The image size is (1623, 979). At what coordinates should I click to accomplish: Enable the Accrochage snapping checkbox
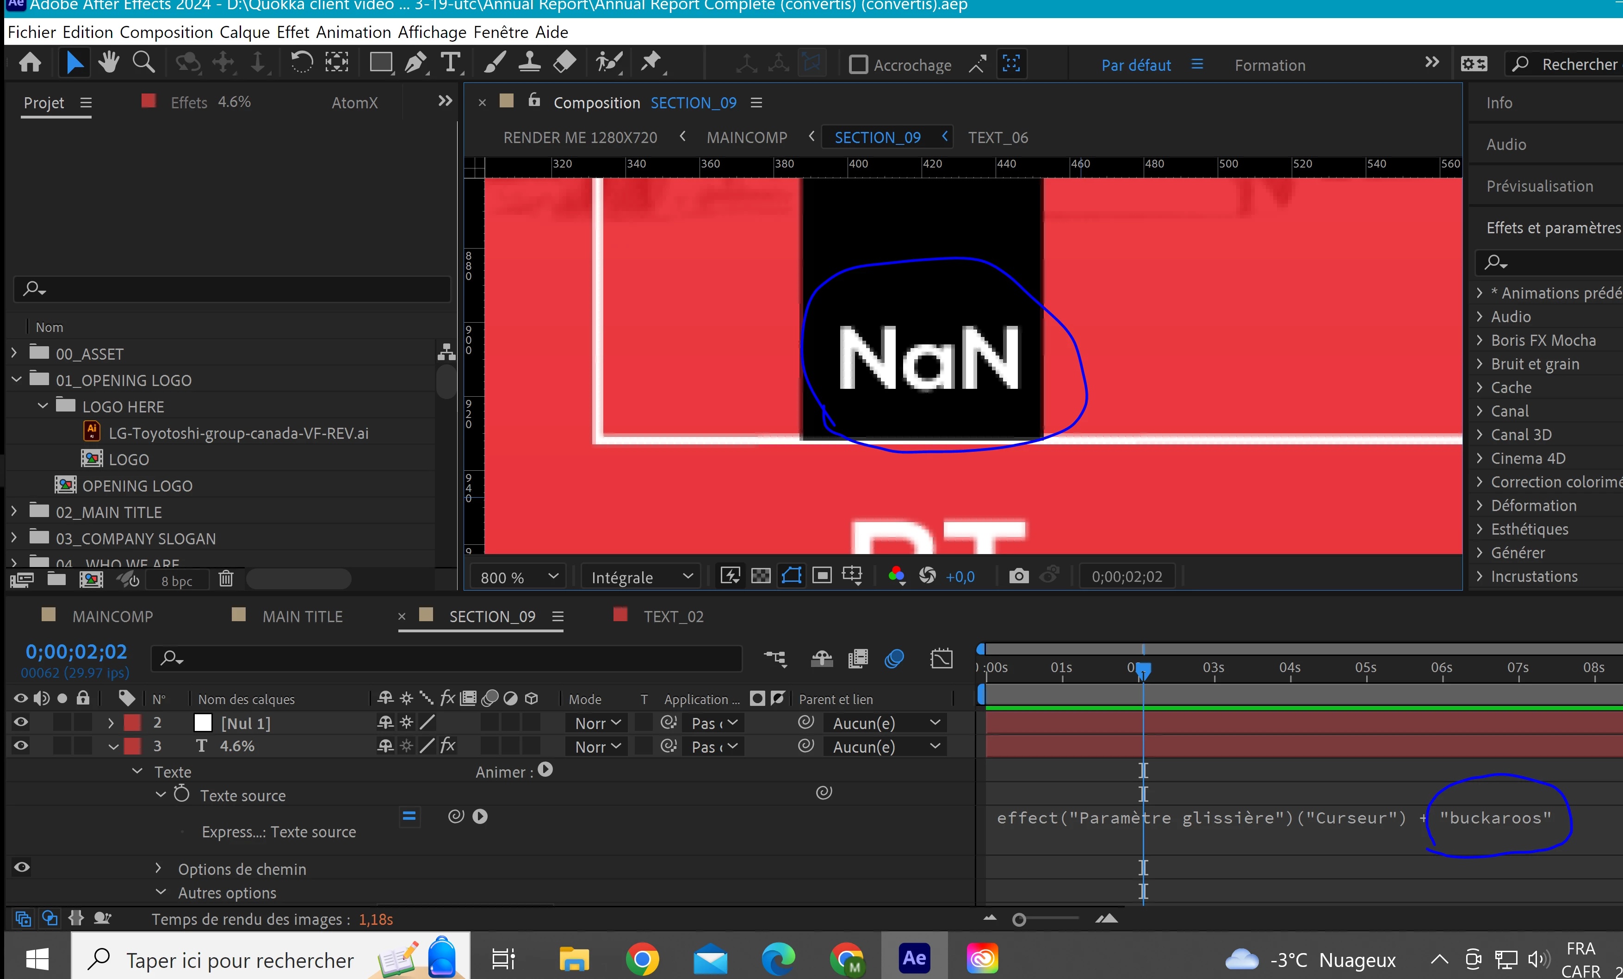858,64
